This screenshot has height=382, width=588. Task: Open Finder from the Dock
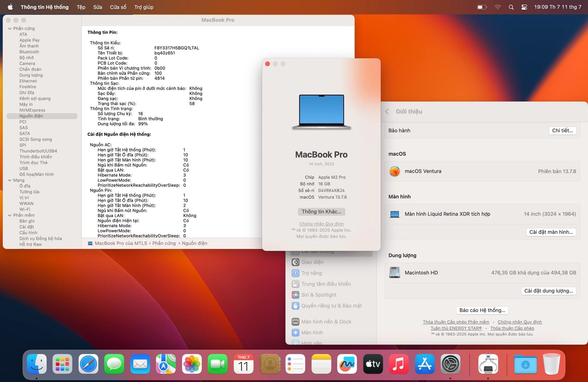37,364
